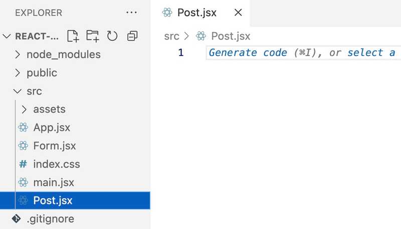This screenshot has width=401, height=229.
Task: Select the Post.jsx editor tab
Action: point(196,13)
